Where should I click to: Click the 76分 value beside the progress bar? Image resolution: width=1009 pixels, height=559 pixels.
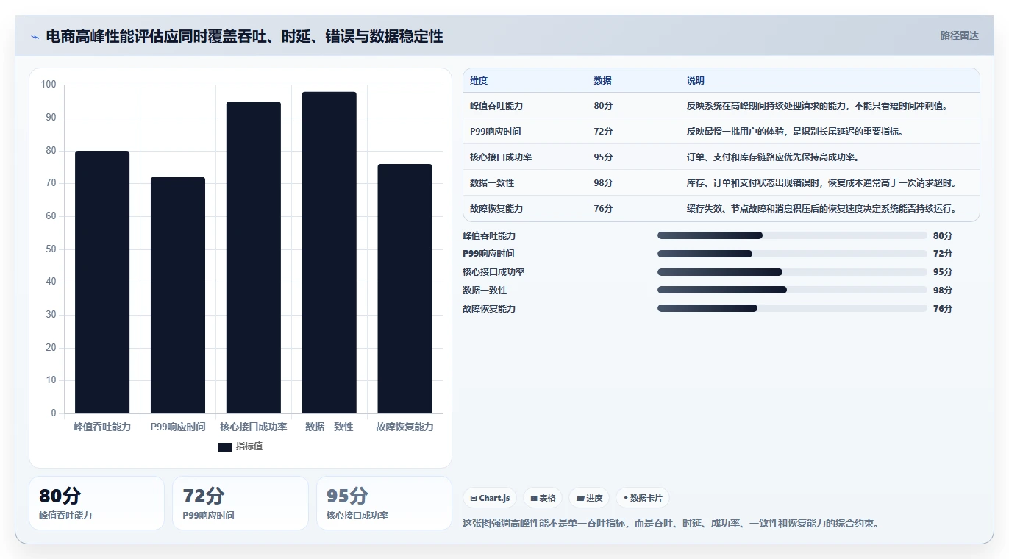click(943, 309)
